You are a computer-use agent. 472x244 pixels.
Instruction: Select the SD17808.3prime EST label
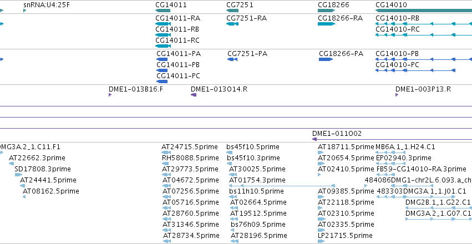pyautogui.click(x=43, y=169)
